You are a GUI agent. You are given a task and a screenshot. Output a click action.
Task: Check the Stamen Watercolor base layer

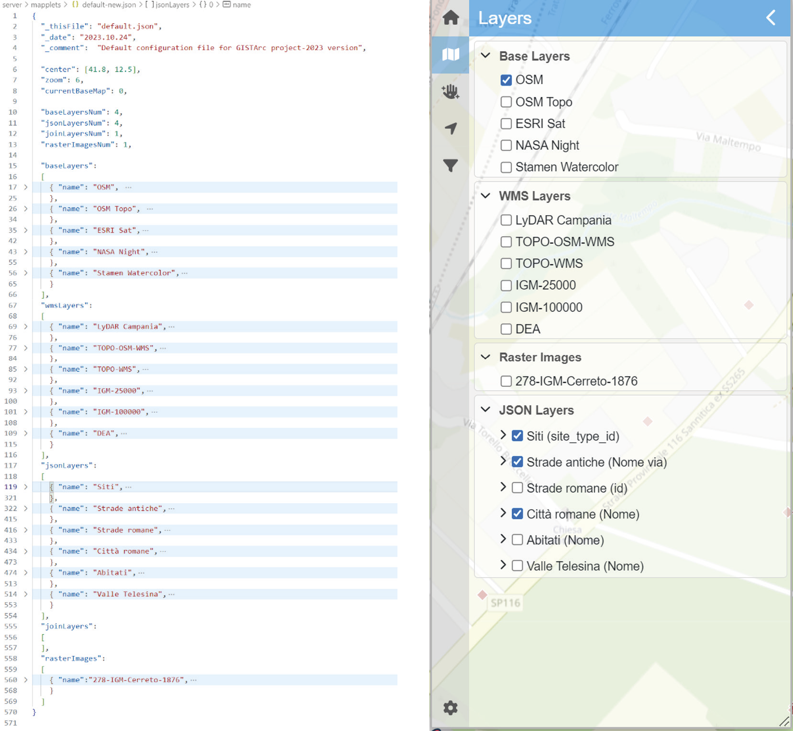coord(506,167)
